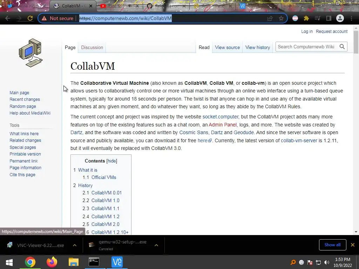Open Command Prompt from the taskbar
Screen dimensions: 359x269
[x=94, y=262]
